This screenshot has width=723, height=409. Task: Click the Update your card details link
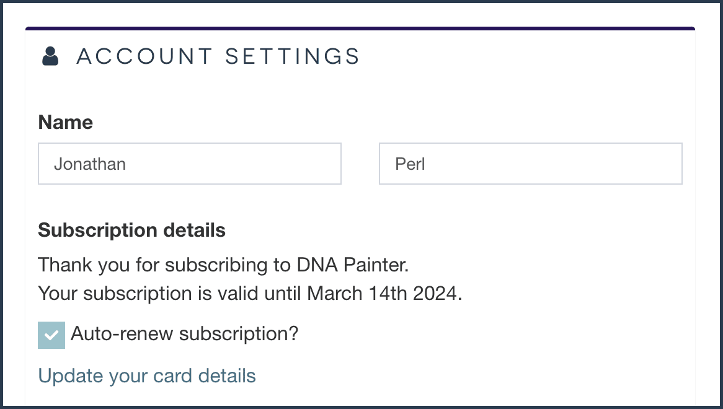(x=147, y=376)
